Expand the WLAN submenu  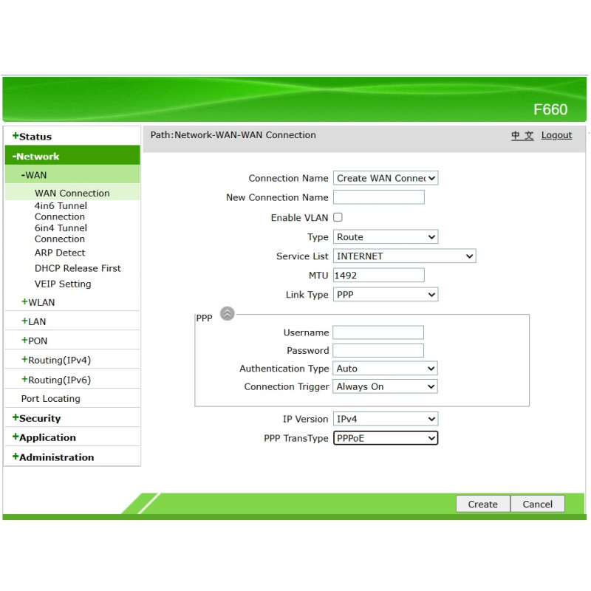coord(41,302)
